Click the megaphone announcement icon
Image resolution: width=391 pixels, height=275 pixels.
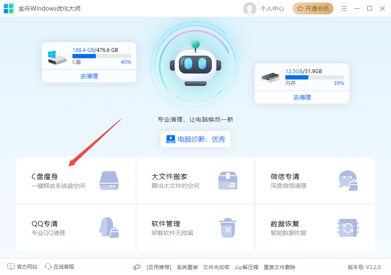[137, 267]
